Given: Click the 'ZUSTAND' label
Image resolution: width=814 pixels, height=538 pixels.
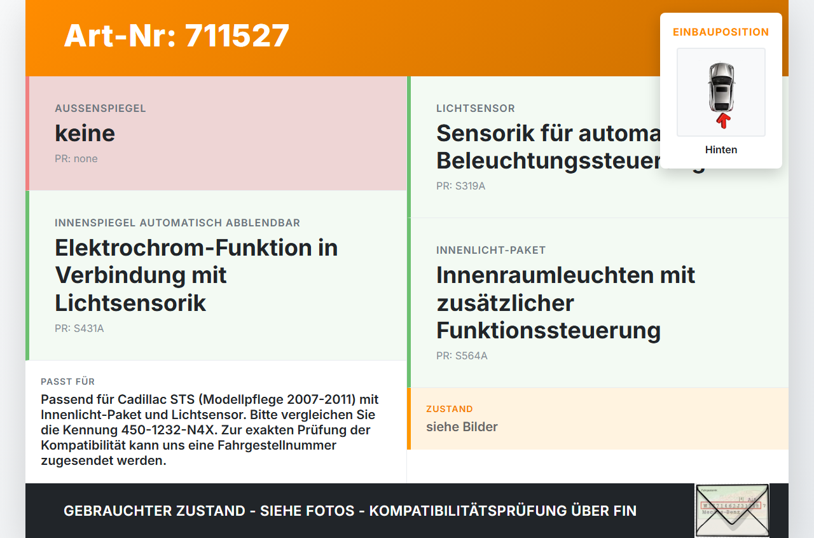Looking at the screenshot, I should point(450,409).
